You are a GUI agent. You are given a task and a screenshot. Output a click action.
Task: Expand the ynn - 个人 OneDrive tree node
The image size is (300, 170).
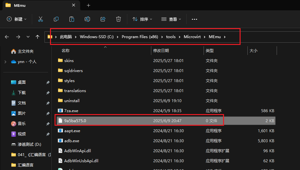tap(5, 62)
